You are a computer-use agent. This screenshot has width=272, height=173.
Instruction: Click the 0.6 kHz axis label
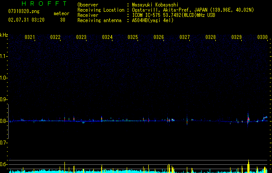click(3, 164)
